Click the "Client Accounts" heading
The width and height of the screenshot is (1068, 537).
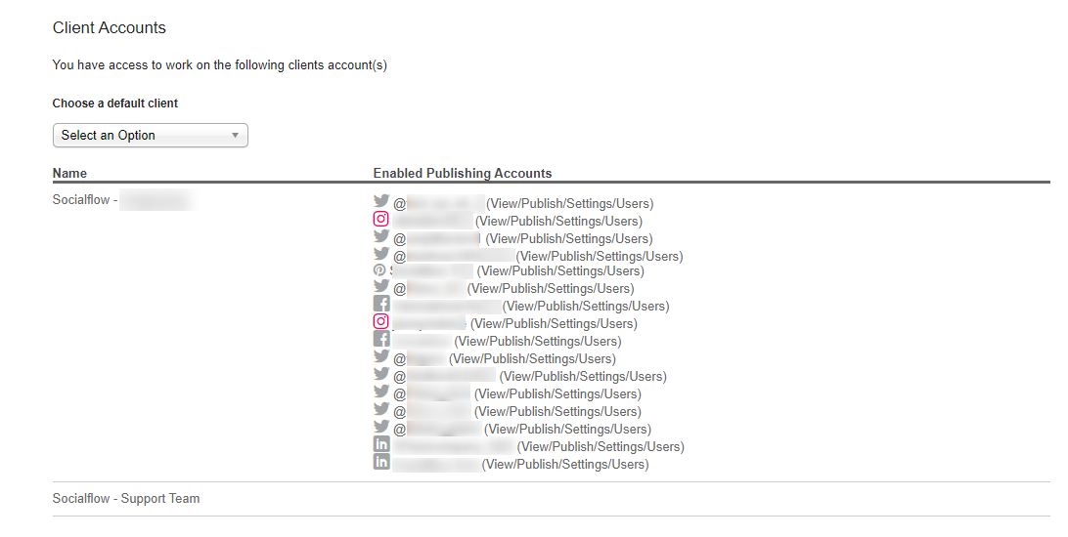point(109,28)
